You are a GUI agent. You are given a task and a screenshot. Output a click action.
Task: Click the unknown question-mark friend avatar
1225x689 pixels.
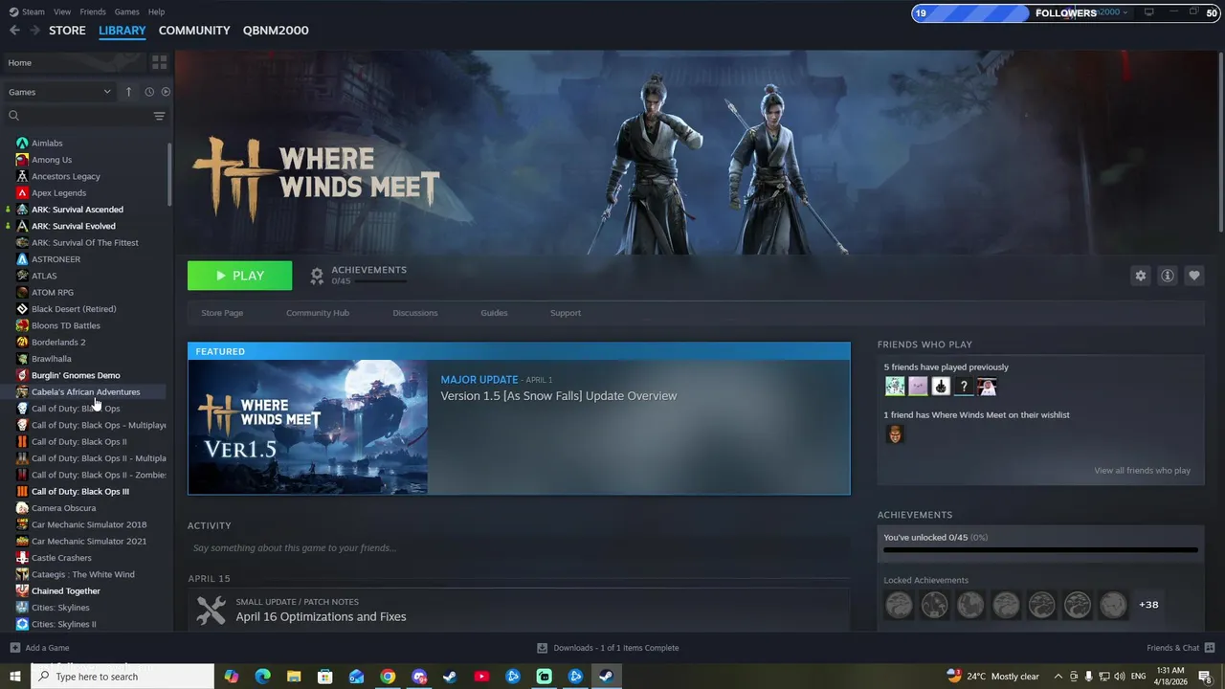point(964,387)
